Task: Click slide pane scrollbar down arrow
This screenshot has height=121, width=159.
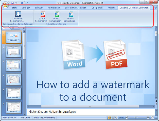Action: pyautogui.click(x=24, y=114)
